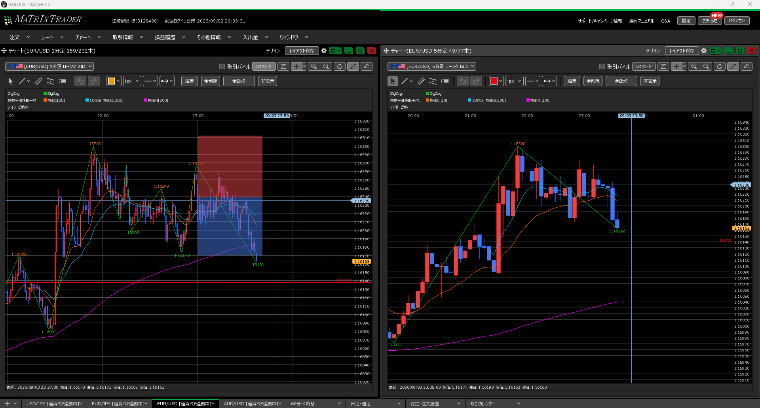
Task: Refresh the 5-minute chart
Action: coord(720,66)
